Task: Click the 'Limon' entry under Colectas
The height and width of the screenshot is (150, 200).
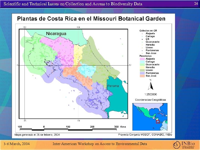Action: pyautogui.click(x=149, y=47)
